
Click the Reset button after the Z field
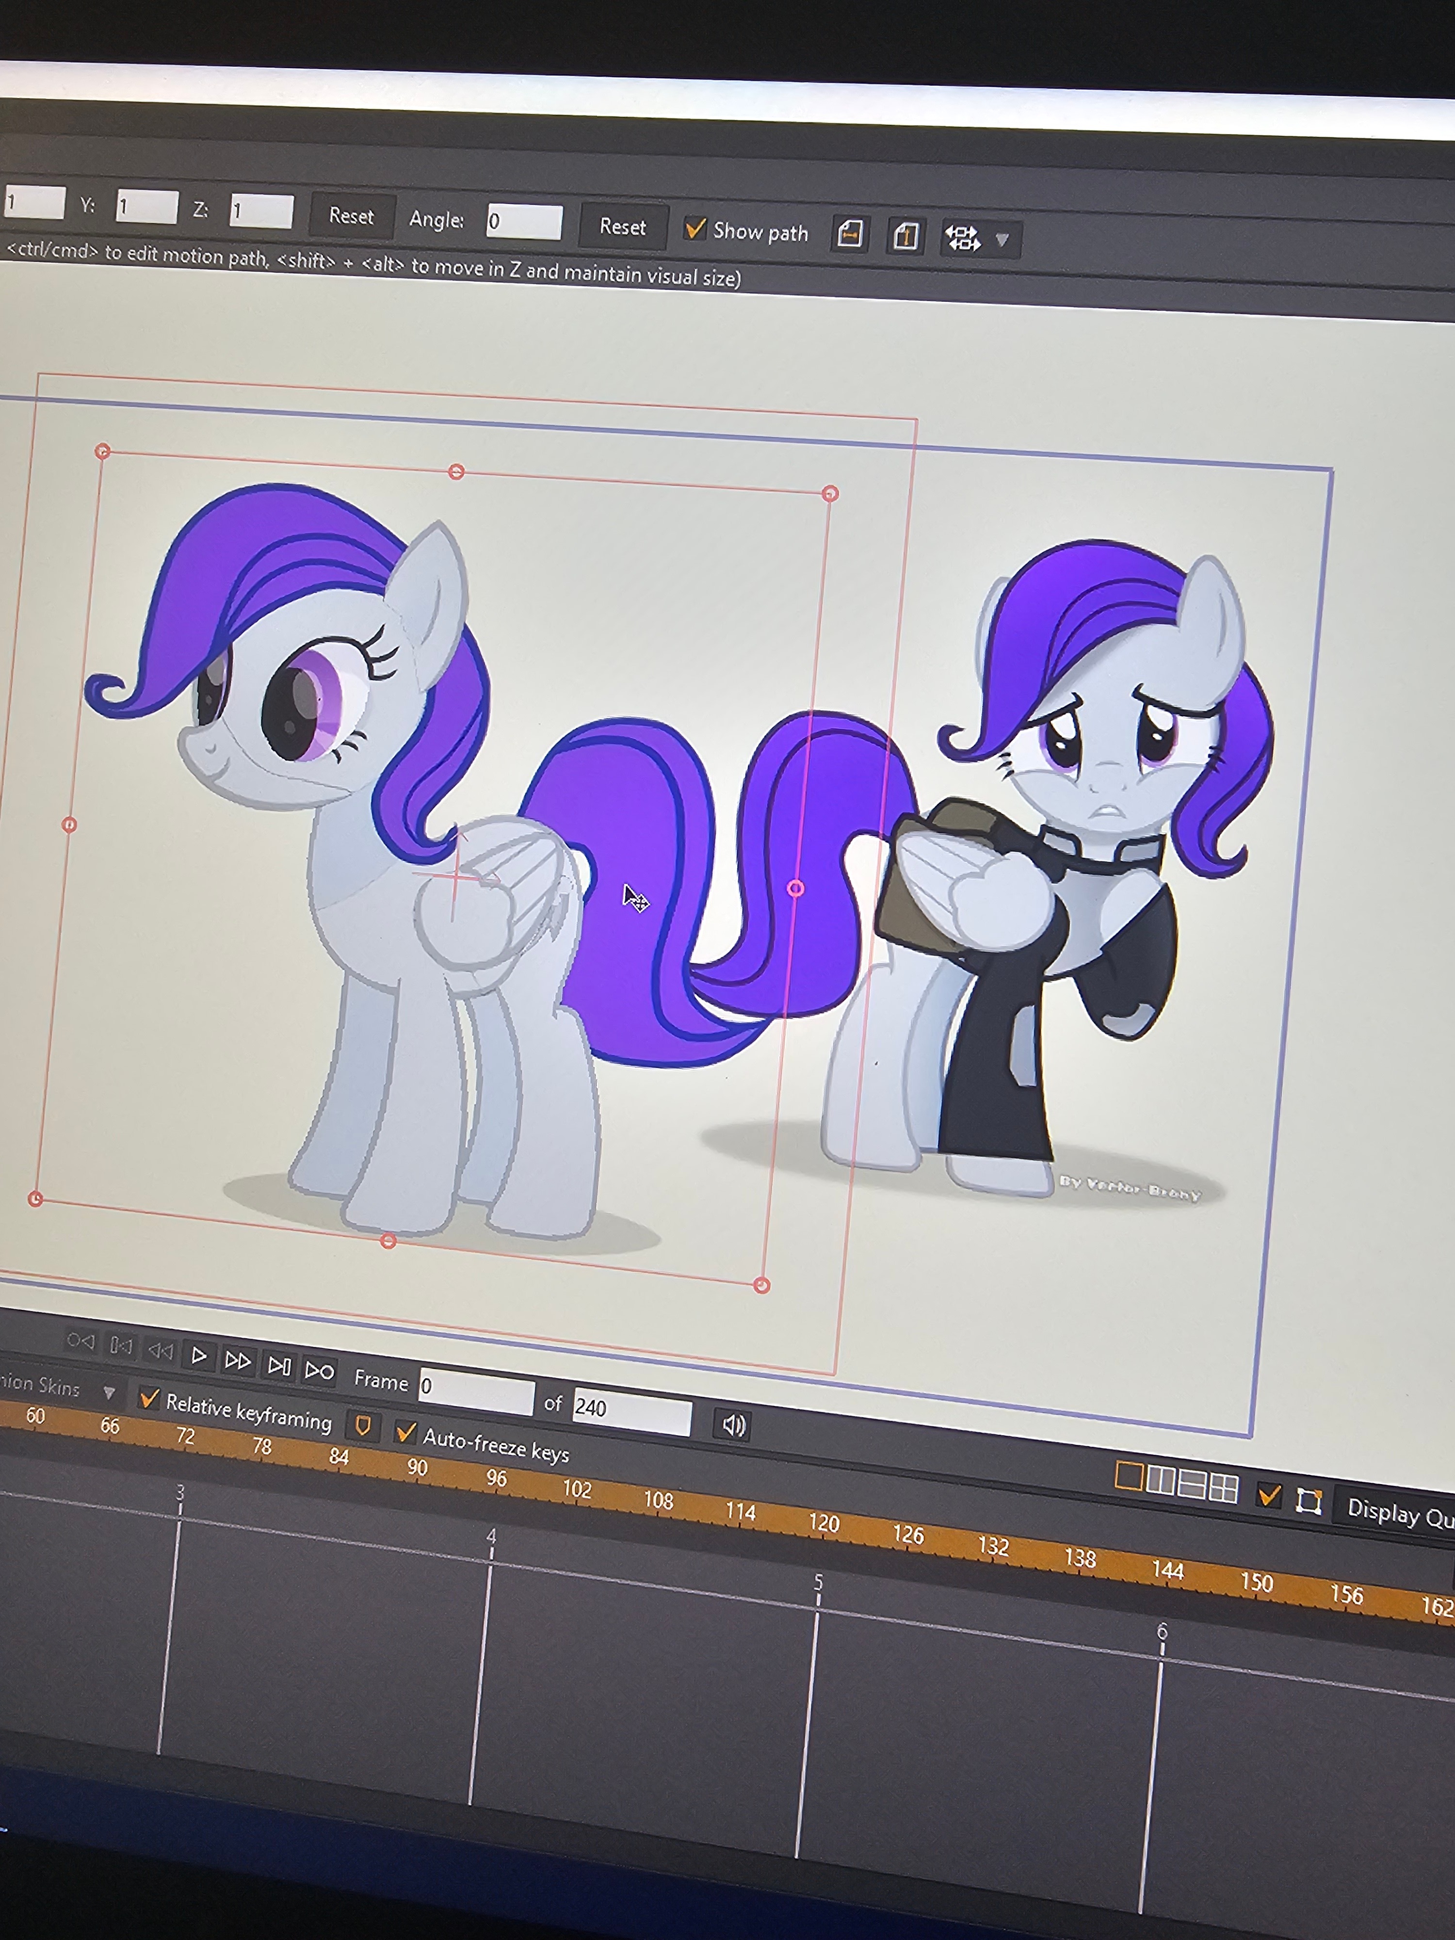(351, 216)
